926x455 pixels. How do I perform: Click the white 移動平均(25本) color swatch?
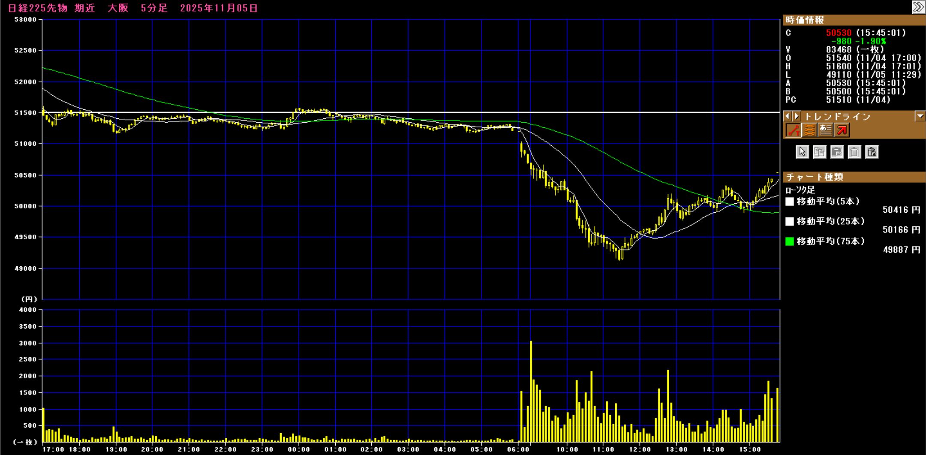coord(790,221)
